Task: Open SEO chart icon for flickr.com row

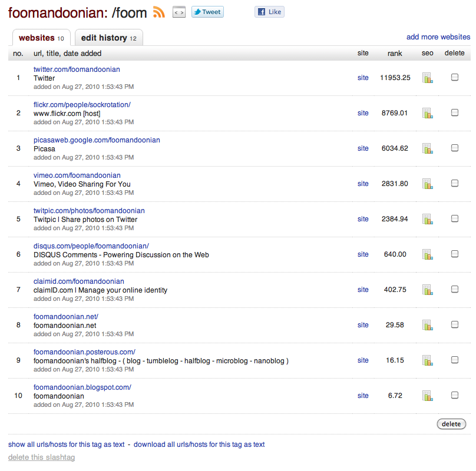Action: (428, 113)
